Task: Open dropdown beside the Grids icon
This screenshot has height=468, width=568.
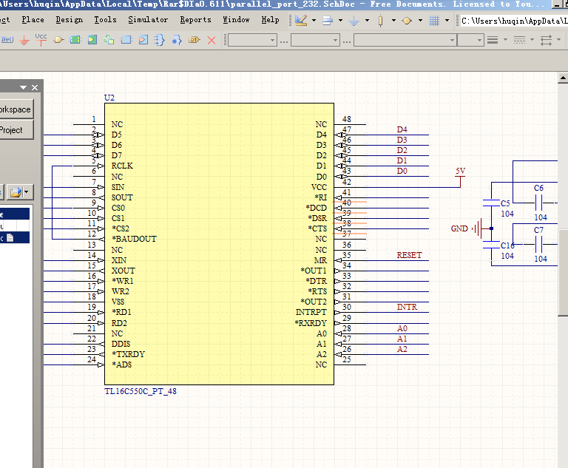Action: [447, 21]
